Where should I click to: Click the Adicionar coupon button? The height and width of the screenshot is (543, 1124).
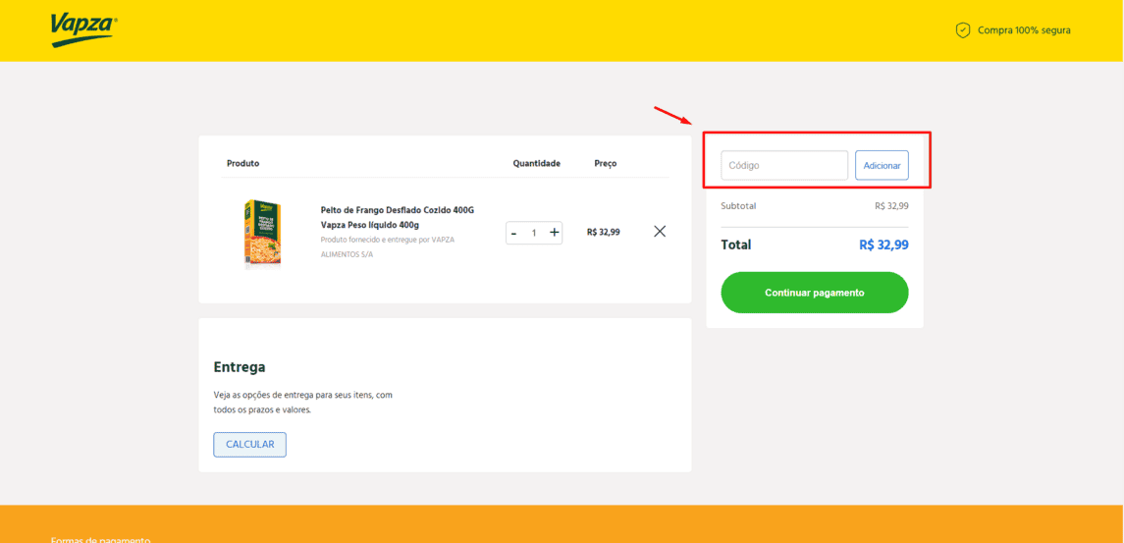(x=882, y=165)
